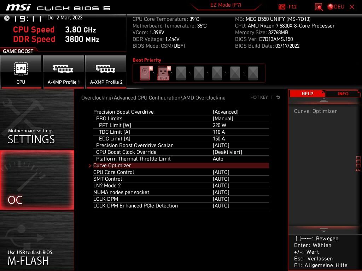Click the GAME BOOST header label
The width and height of the screenshot is (362, 271).
point(18,51)
